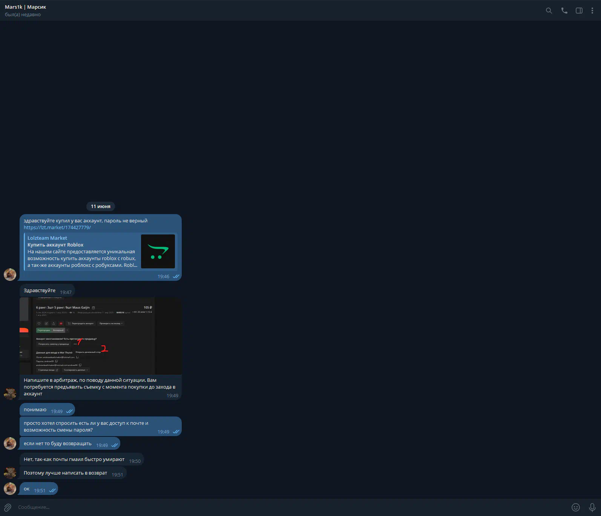This screenshot has height=516, width=601.
Task: Click the avatar beside 'если нет то буду возвращать'
Action: point(10,443)
